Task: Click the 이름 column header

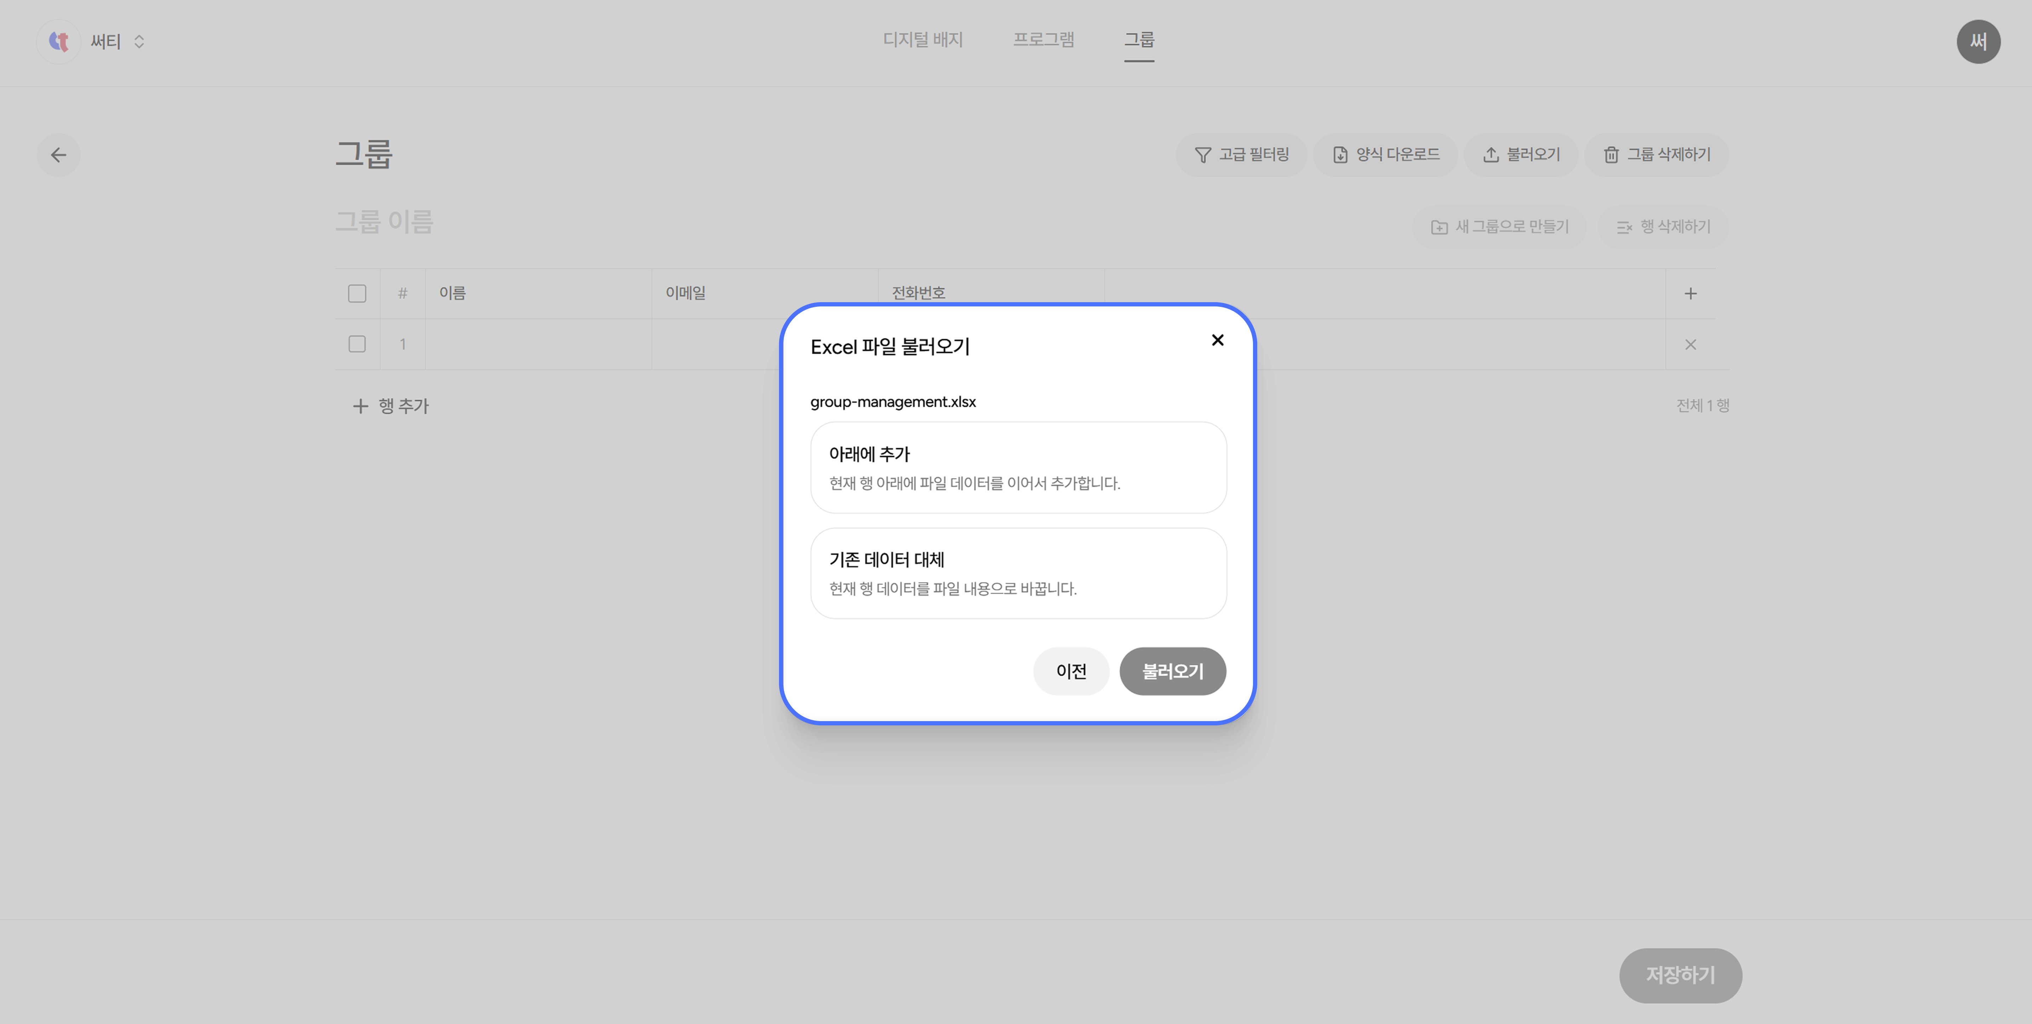Action: coord(539,293)
